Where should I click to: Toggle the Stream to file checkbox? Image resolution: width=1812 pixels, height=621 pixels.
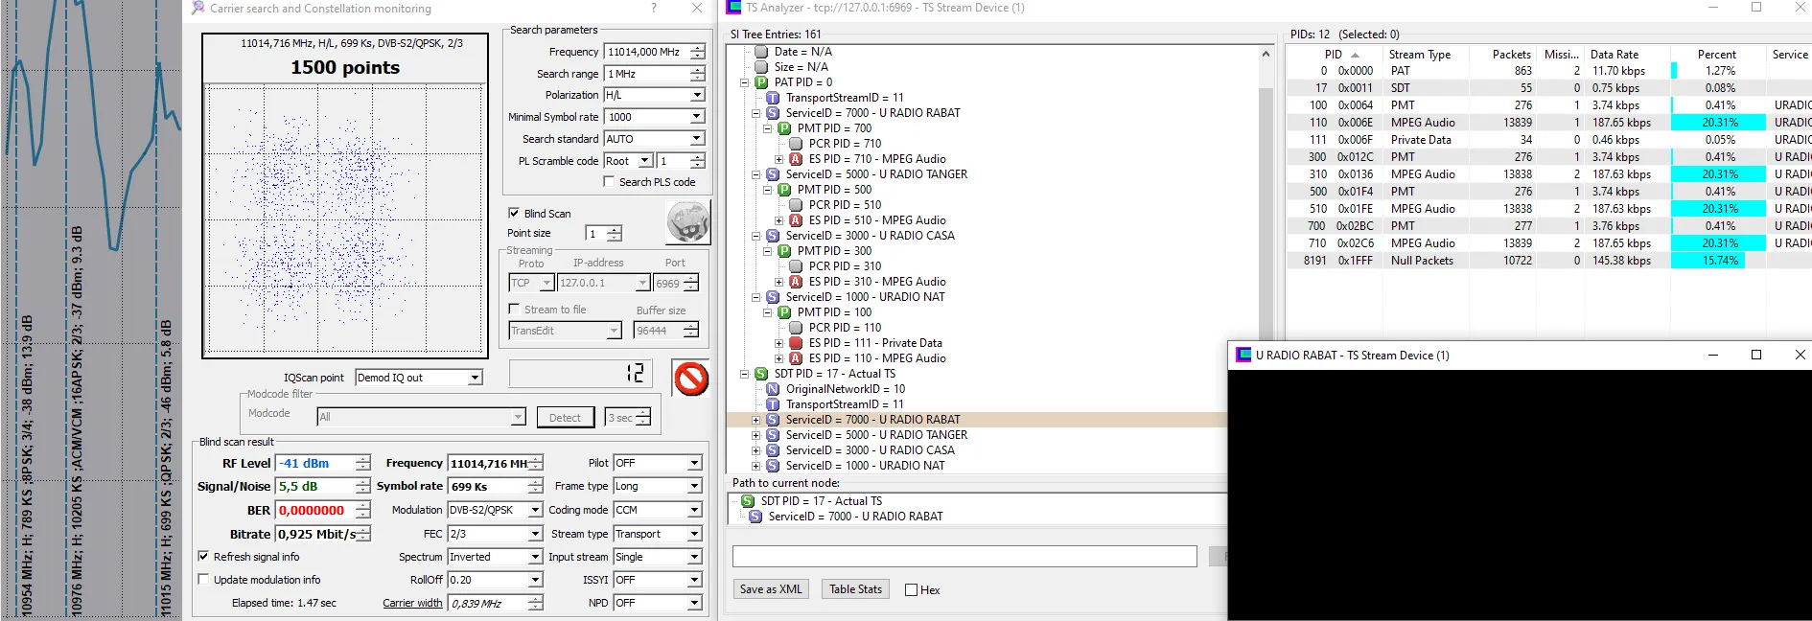point(514,310)
